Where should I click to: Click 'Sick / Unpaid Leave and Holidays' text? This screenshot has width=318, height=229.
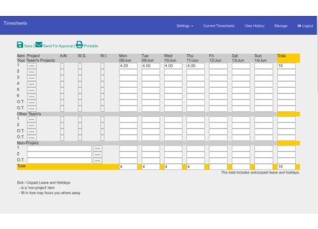[43, 183]
